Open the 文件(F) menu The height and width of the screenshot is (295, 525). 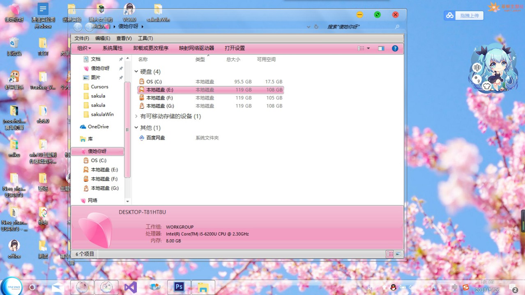[x=82, y=38]
